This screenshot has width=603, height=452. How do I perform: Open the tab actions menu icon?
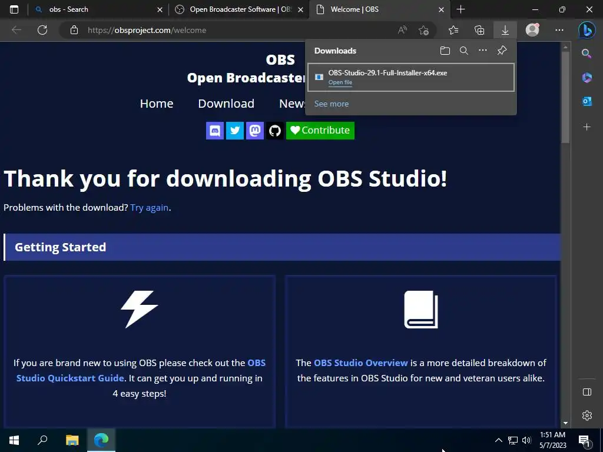click(x=14, y=9)
